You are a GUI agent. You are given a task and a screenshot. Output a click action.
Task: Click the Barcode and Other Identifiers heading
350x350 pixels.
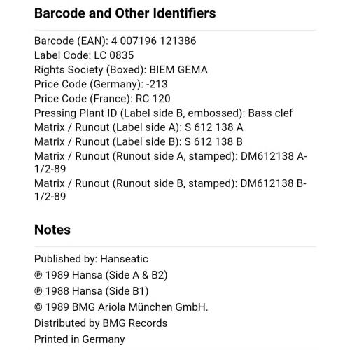(x=125, y=13)
